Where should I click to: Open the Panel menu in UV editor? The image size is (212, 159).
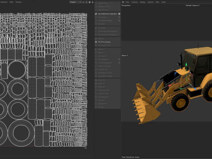pos(11,2)
